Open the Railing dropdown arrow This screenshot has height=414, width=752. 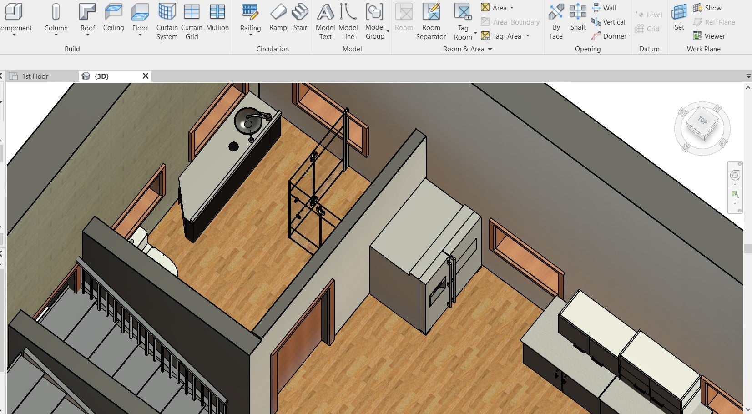click(x=251, y=35)
